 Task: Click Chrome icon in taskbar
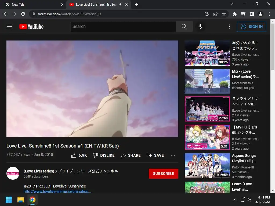(x=32, y=200)
